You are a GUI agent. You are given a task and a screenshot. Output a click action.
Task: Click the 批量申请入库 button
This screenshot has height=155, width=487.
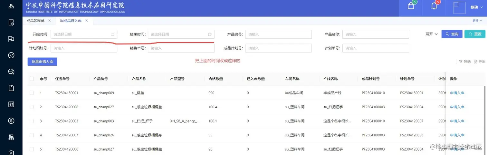click(x=43, y=62)
